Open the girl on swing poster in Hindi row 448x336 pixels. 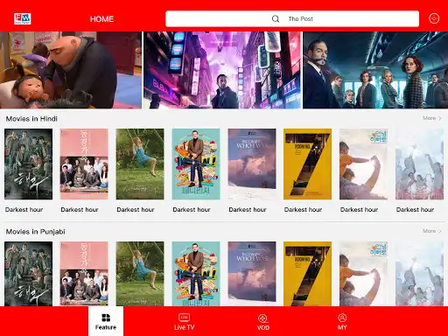(140, 164)
